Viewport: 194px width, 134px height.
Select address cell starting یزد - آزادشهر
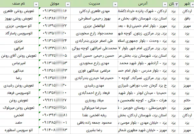pyautogui.click(x=143, y=63)
